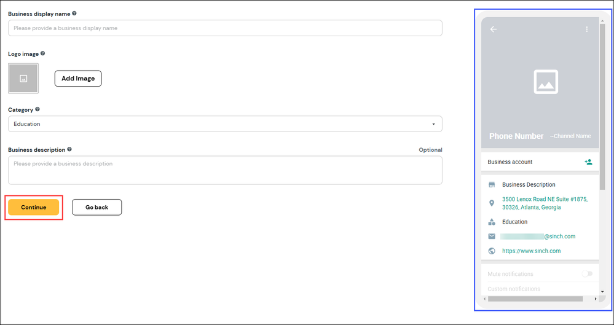Click the Lenox Road address link
The width and height of the screenshot is (614, 325).
545,203
